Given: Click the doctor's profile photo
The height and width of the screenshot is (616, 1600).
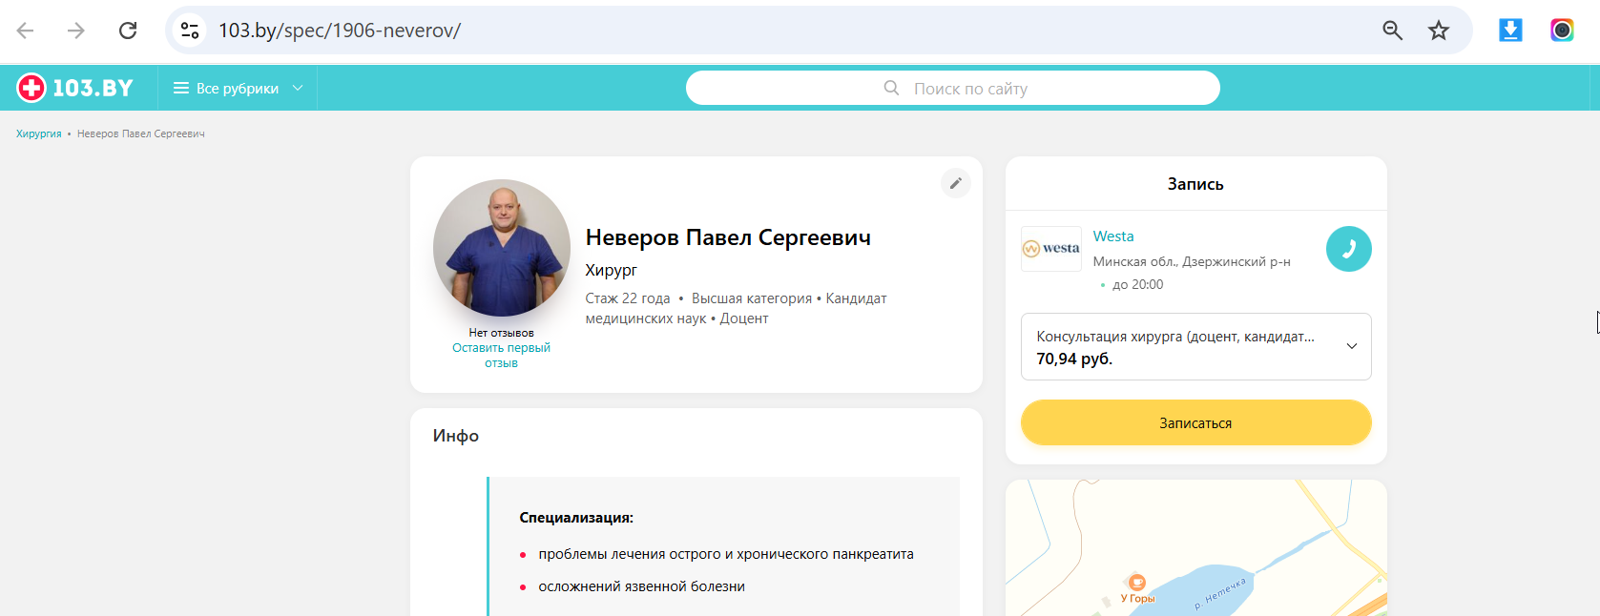Looking at the screenshot, I should tap(502, 248).
